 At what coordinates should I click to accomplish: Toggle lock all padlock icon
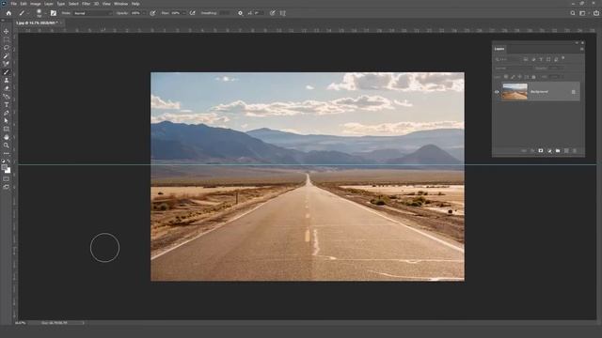click(x=533, y=77)
